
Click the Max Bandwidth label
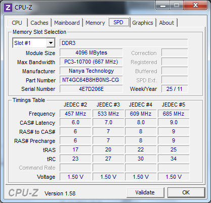pyautogui.click(x=36, y=62)
